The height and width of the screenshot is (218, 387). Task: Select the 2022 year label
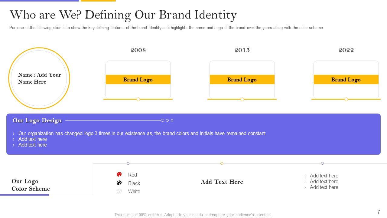click(x=346, y=50)
